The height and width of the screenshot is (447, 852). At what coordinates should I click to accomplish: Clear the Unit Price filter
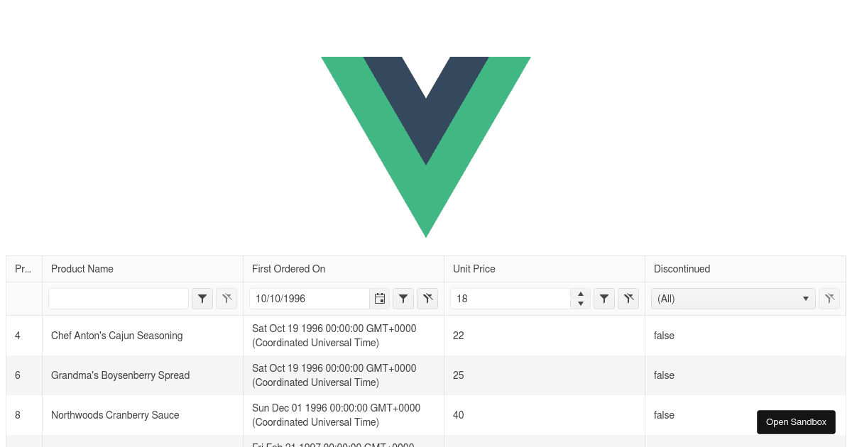tap(628, 299)
